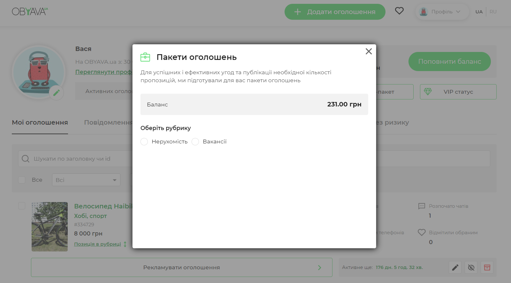Click the OBYAVA logo
Image resolution: width=511 pixels, height=283 pixels.
pos(30,11)
